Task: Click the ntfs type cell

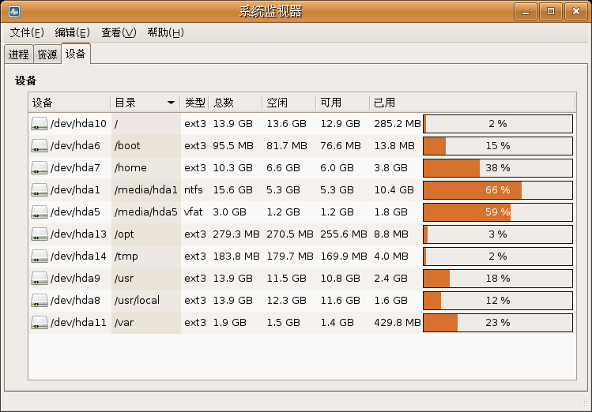Action: click(194, 190)
